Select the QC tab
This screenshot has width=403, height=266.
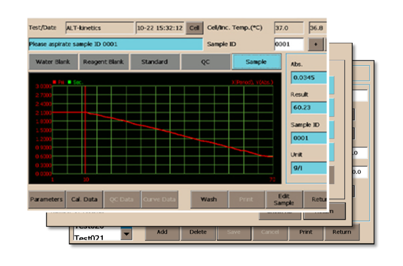(205, 62)
